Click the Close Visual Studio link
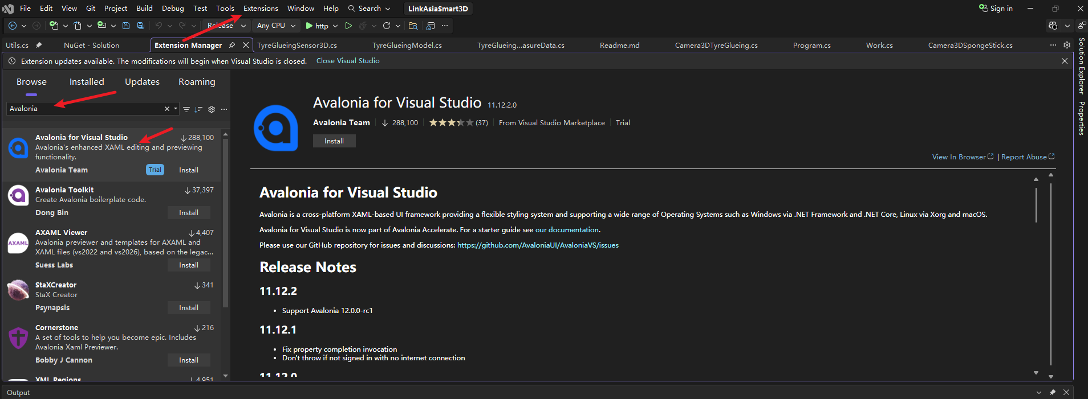Viewport: 1088px width, 399px height. tap(348, 61)
